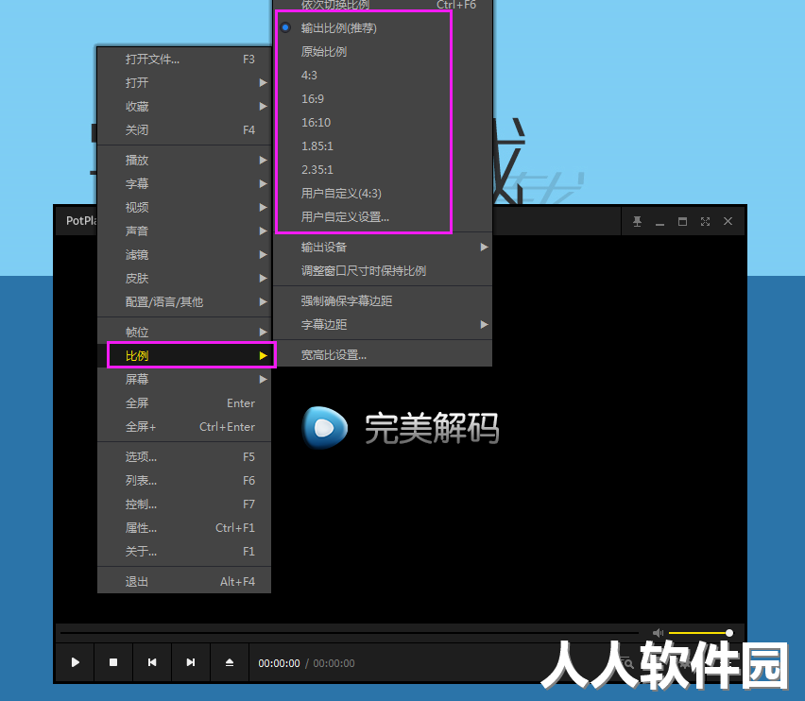This screenshot has height=701, width=805.
Task: Start playback with the play button
Action: pyautogui.click(x=75, y=662)
